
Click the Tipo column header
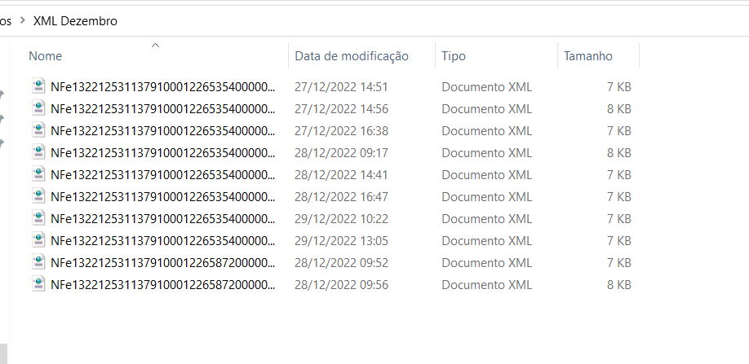point(454,56)
